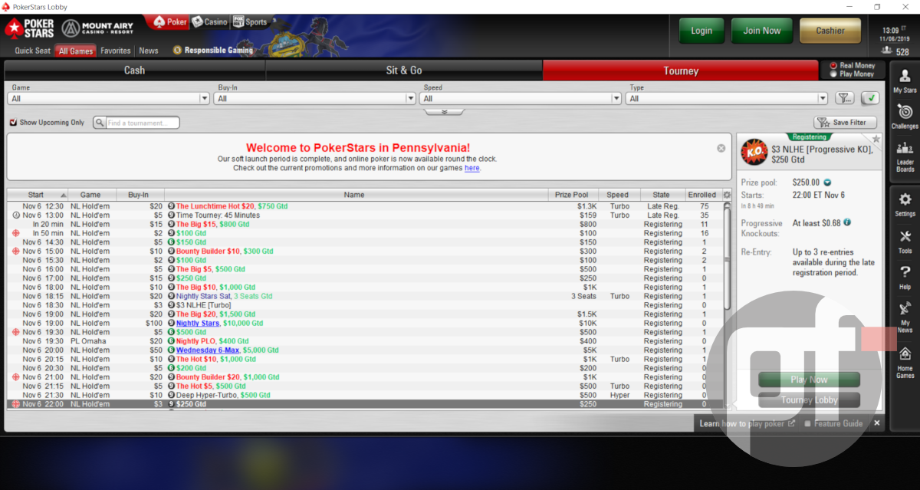The image size is (920, 490).
Task: Click the list scrollbar down arrow
Action: [x=727, y=404]
